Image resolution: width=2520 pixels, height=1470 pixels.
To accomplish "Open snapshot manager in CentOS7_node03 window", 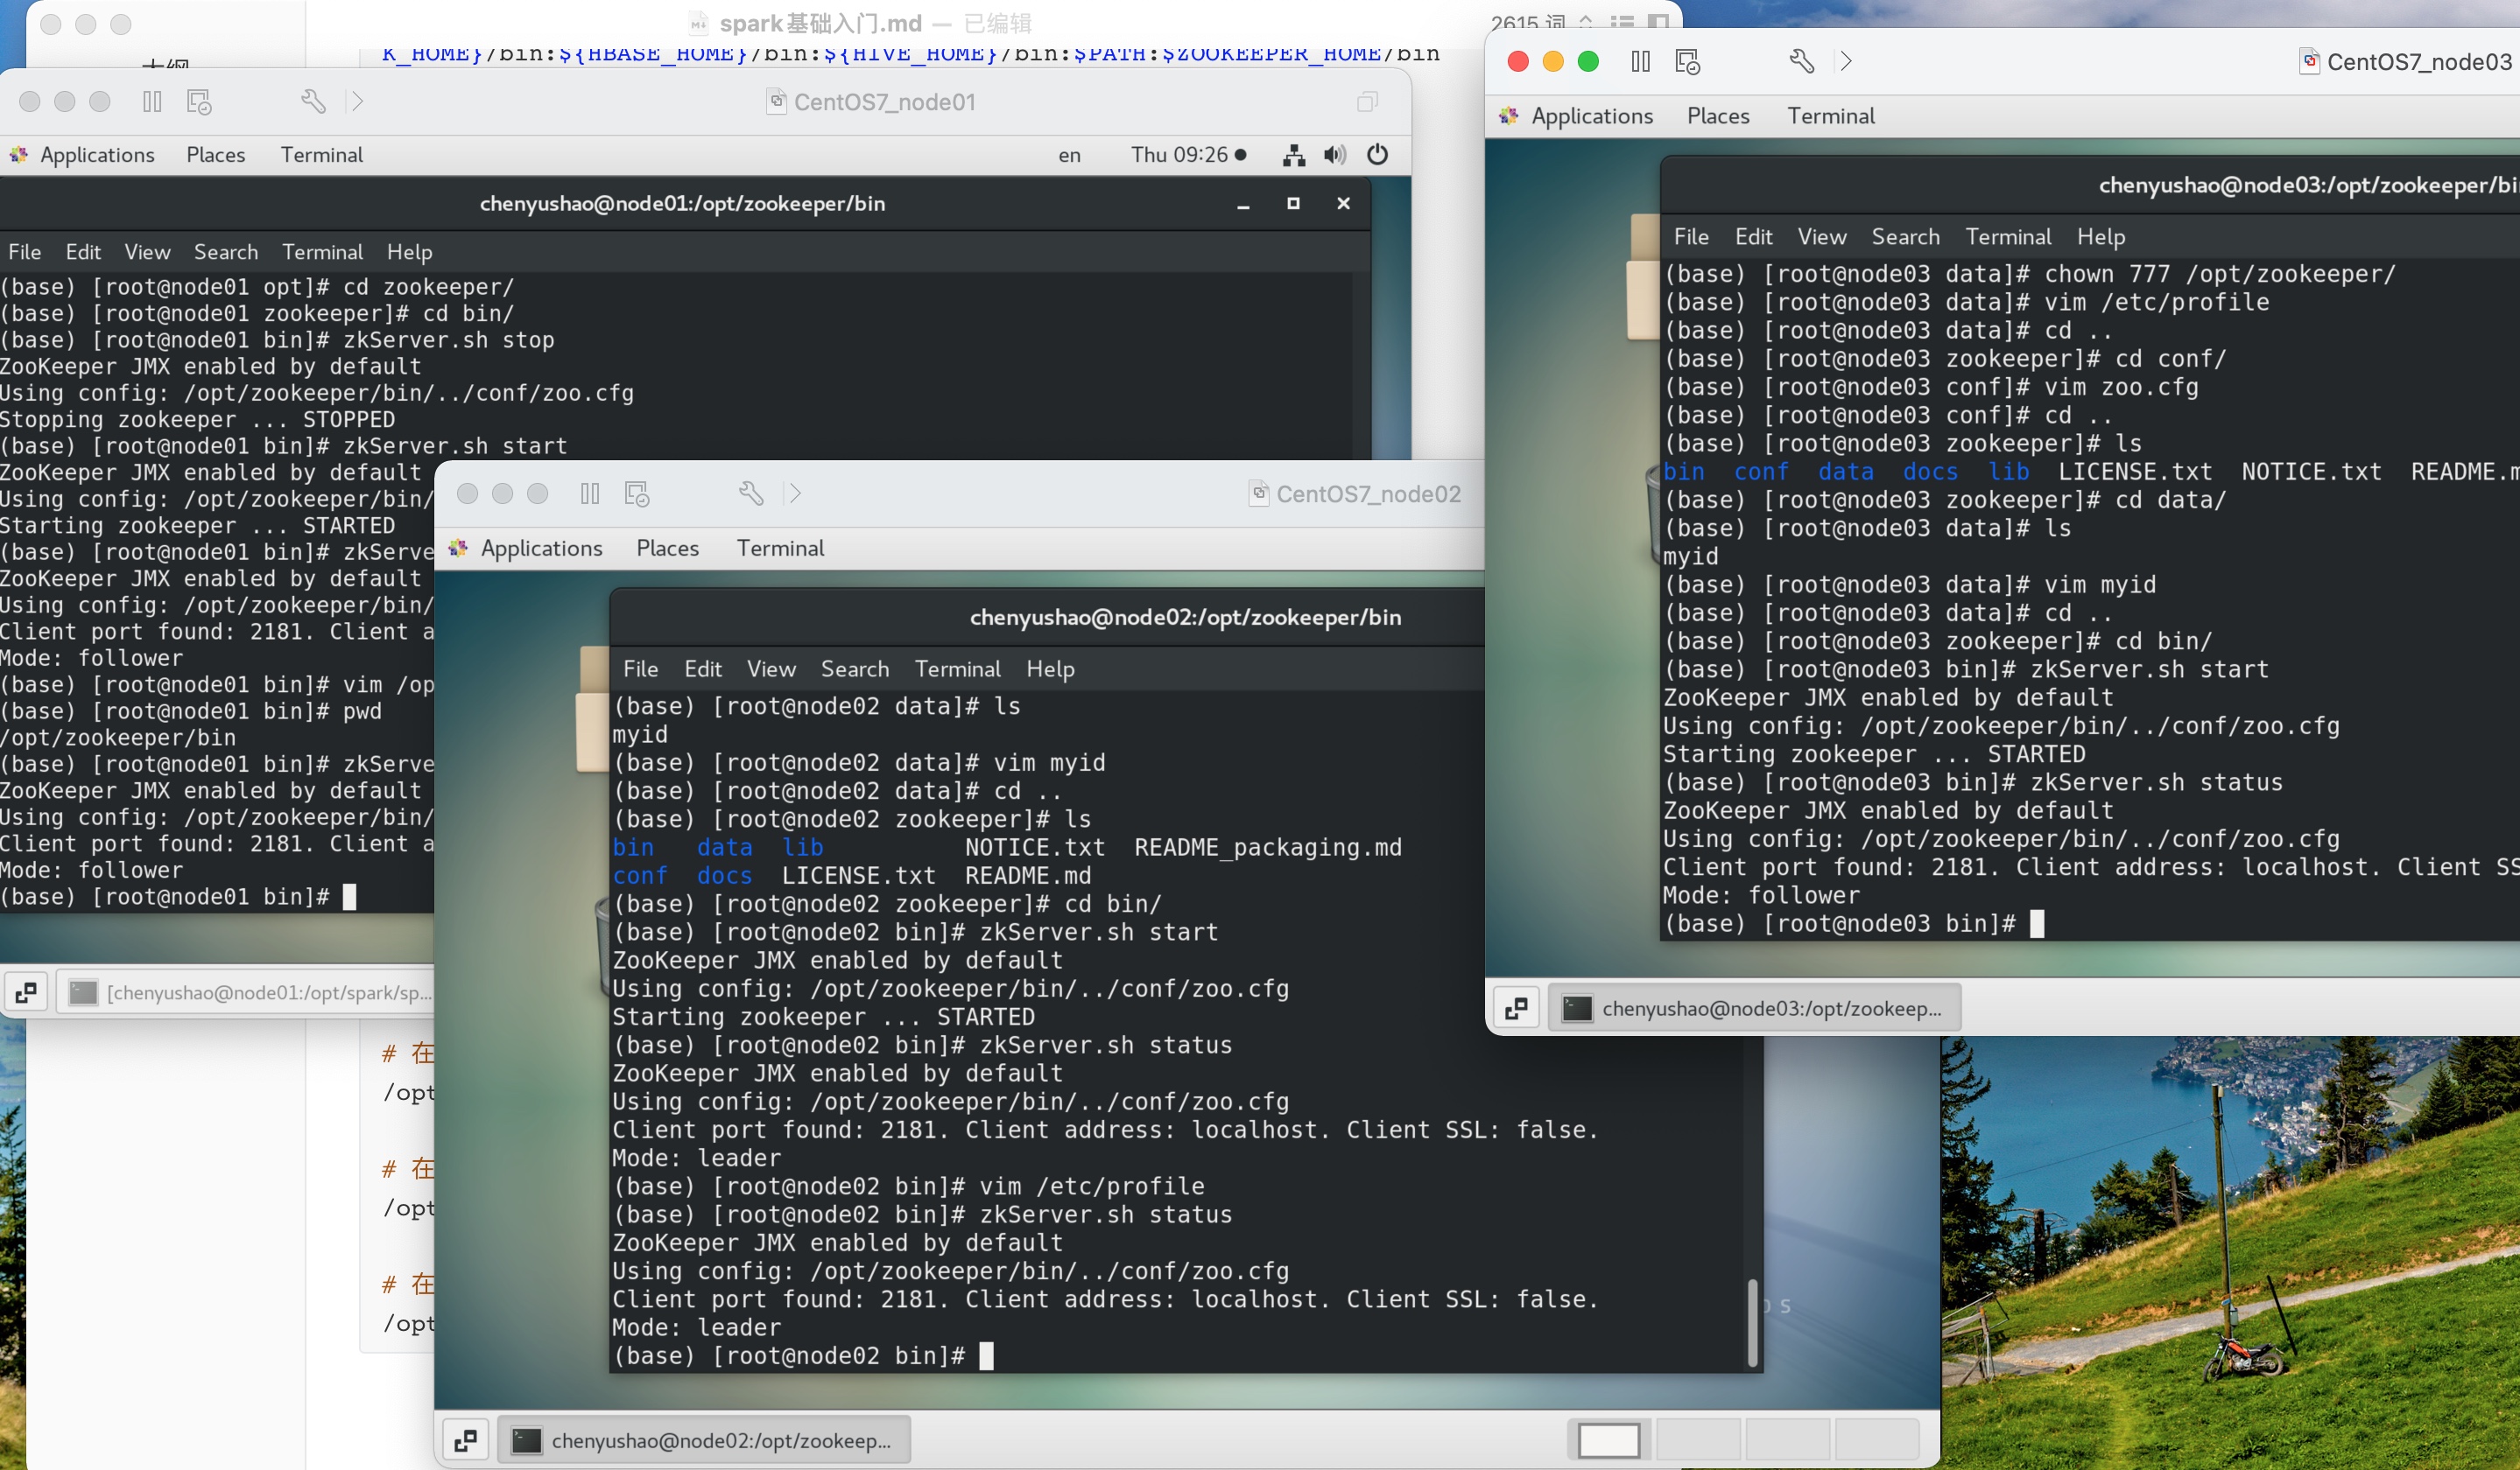I will click(1688, 62).
